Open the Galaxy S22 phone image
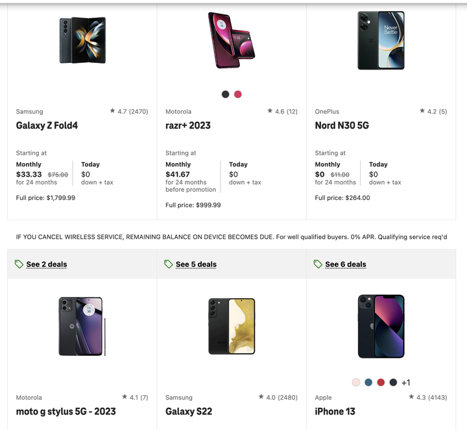 point(232,326)
